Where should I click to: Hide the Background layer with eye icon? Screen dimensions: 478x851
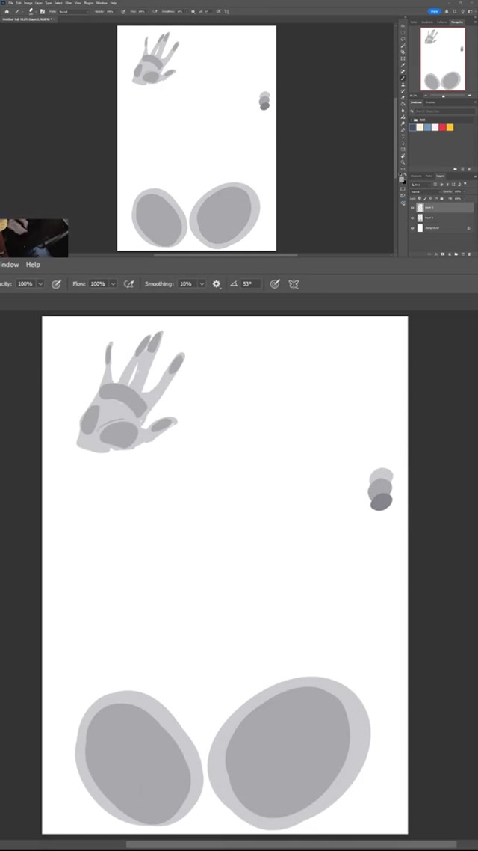412,228
